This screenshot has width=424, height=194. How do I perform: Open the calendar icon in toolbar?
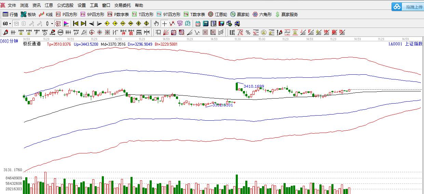198,24
